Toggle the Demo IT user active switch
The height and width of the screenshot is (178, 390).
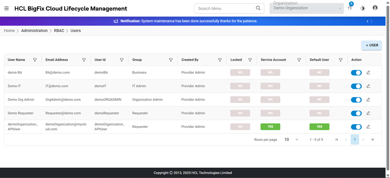coord(356,86)
